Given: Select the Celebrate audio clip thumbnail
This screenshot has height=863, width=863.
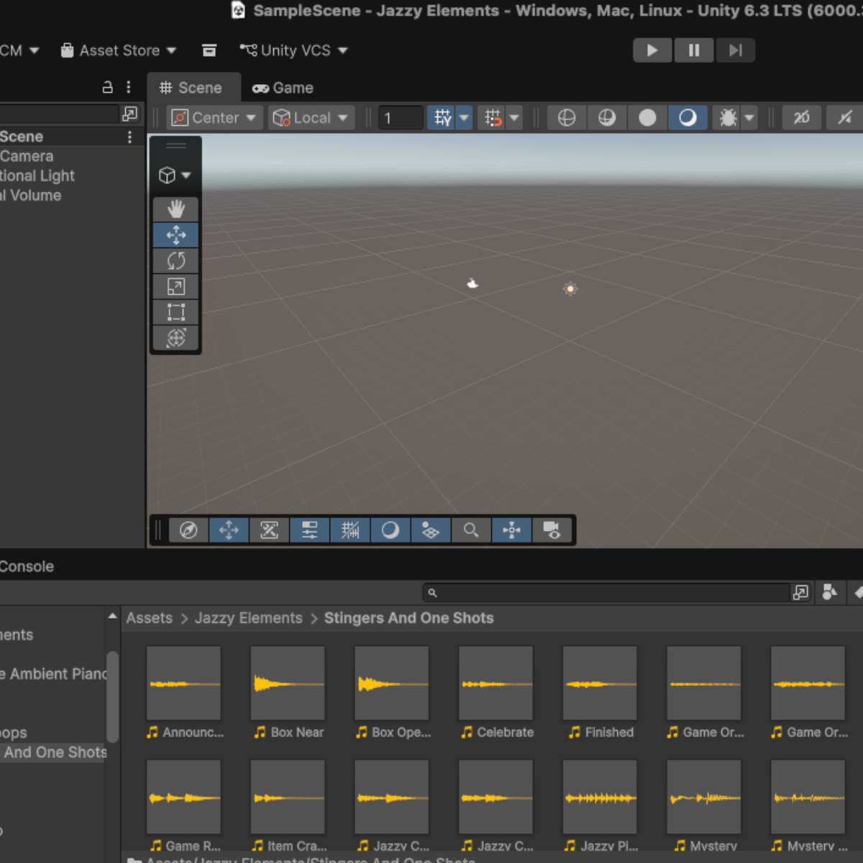Looking at the screenshot, I should pos(496,683).
